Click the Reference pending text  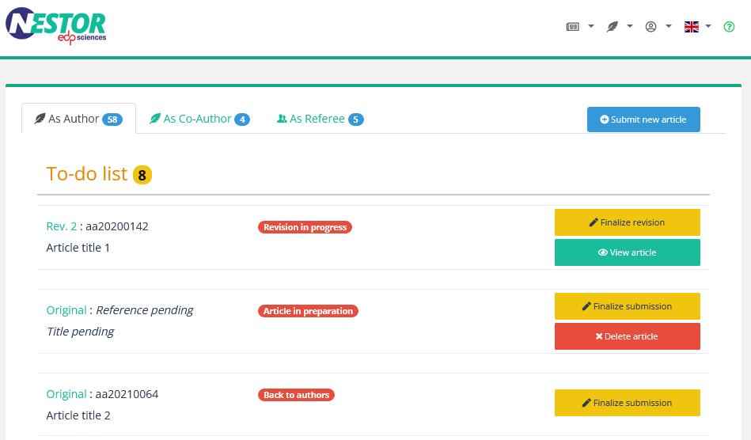tap(145, 310)
